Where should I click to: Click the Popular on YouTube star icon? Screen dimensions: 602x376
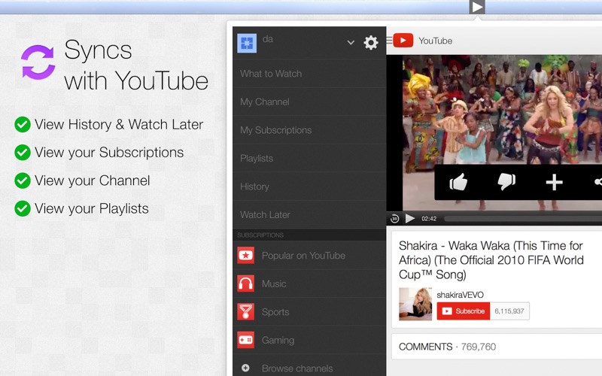click(x=246, y=256)
